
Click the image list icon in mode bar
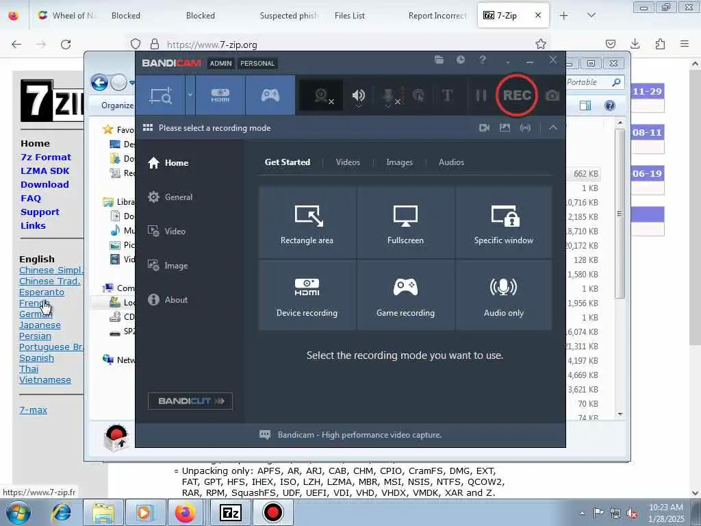click(x=505, y=128)
